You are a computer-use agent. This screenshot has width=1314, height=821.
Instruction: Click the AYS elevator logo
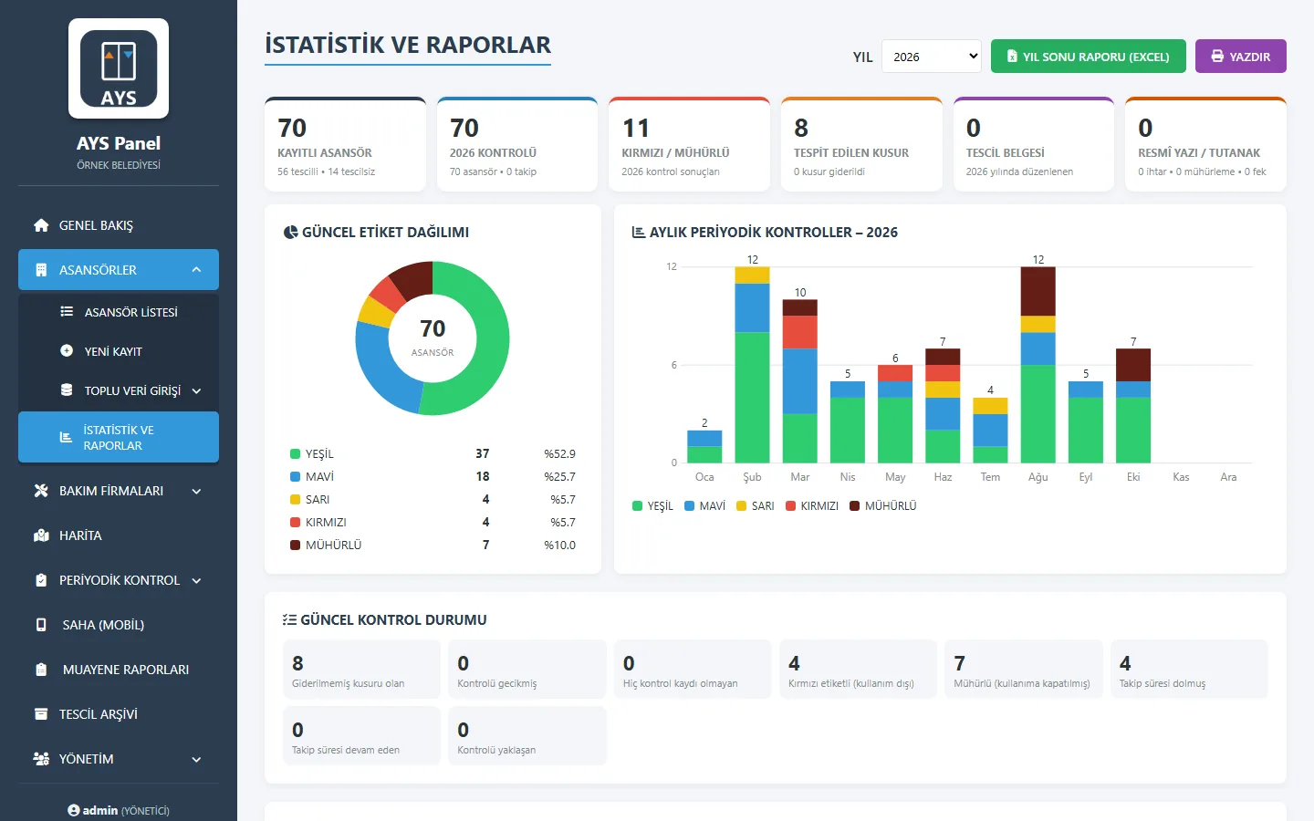click(119, 68)
